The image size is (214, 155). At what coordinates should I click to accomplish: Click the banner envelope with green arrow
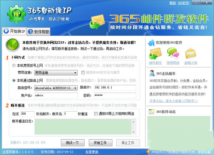[x=97, y=22]
